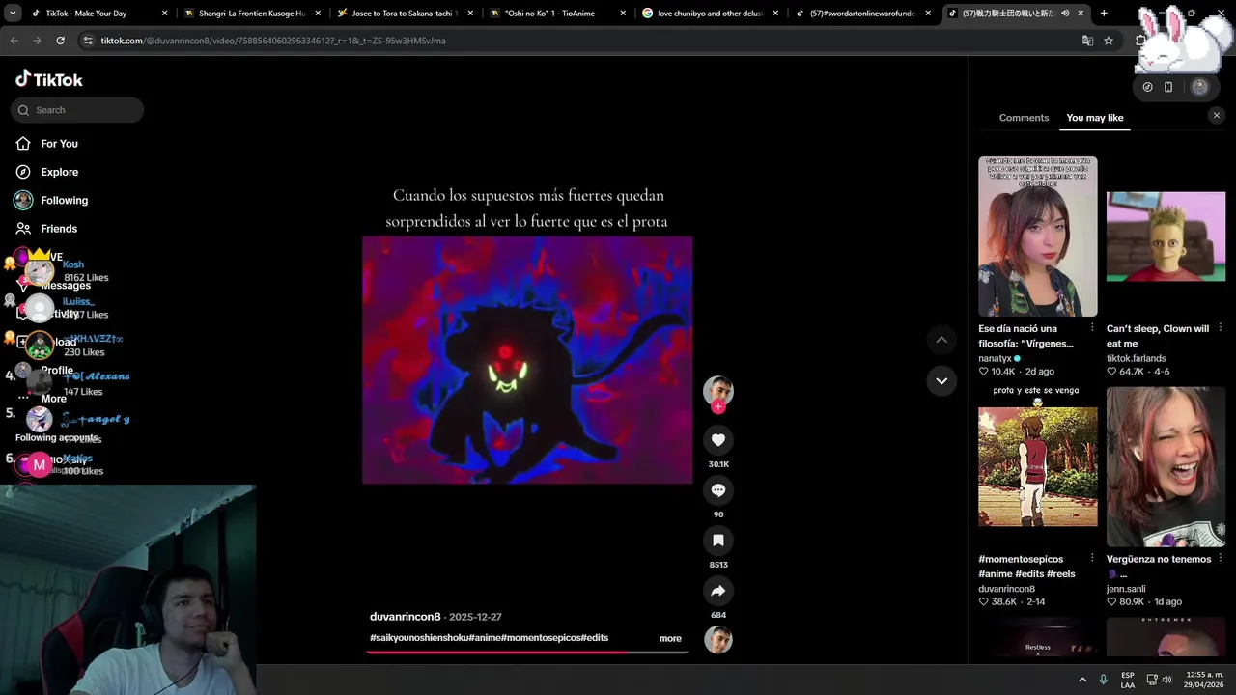Switch to TikTok - Make Your Day tab
Image resolution: width=1236 pixels, height=695 pixels.
pyautogui.click(x=98, y=14)
